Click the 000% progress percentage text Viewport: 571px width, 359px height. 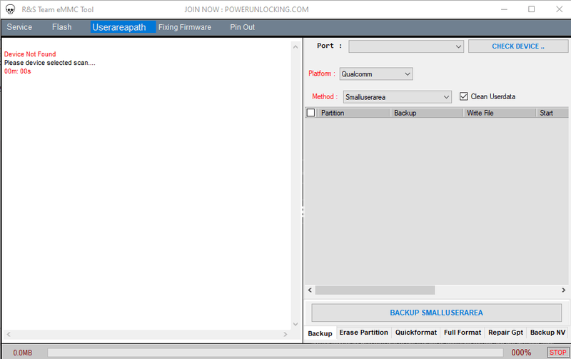pyautogui.click(x=521, y=353)
